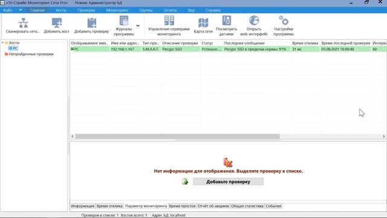
Task: Click Открыть web-интерфейс globe icon
Action: pyautogui.click(x=254, y=21)
